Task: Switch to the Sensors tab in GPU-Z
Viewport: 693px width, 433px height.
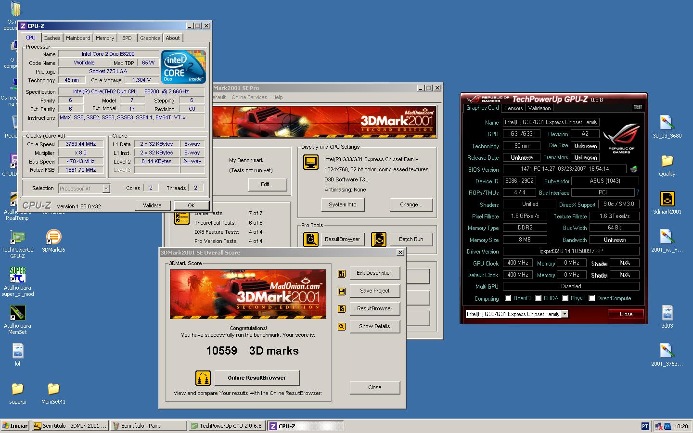Action: pos(513,108)
